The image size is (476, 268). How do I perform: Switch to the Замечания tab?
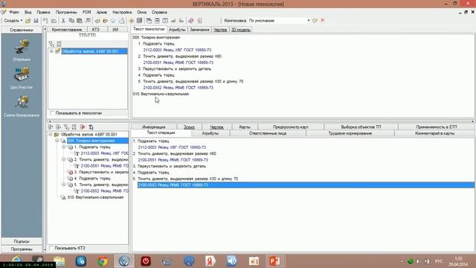coord(199,30)
